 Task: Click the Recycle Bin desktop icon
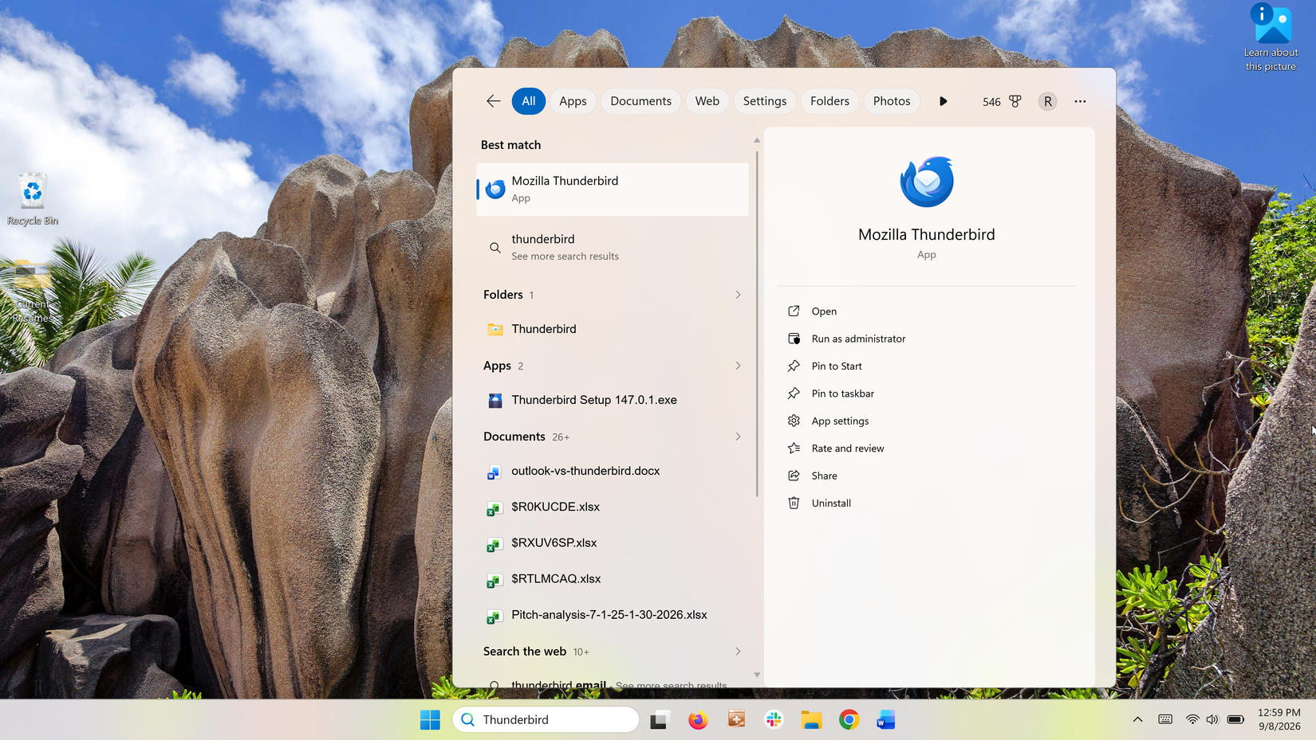(33, 199)
